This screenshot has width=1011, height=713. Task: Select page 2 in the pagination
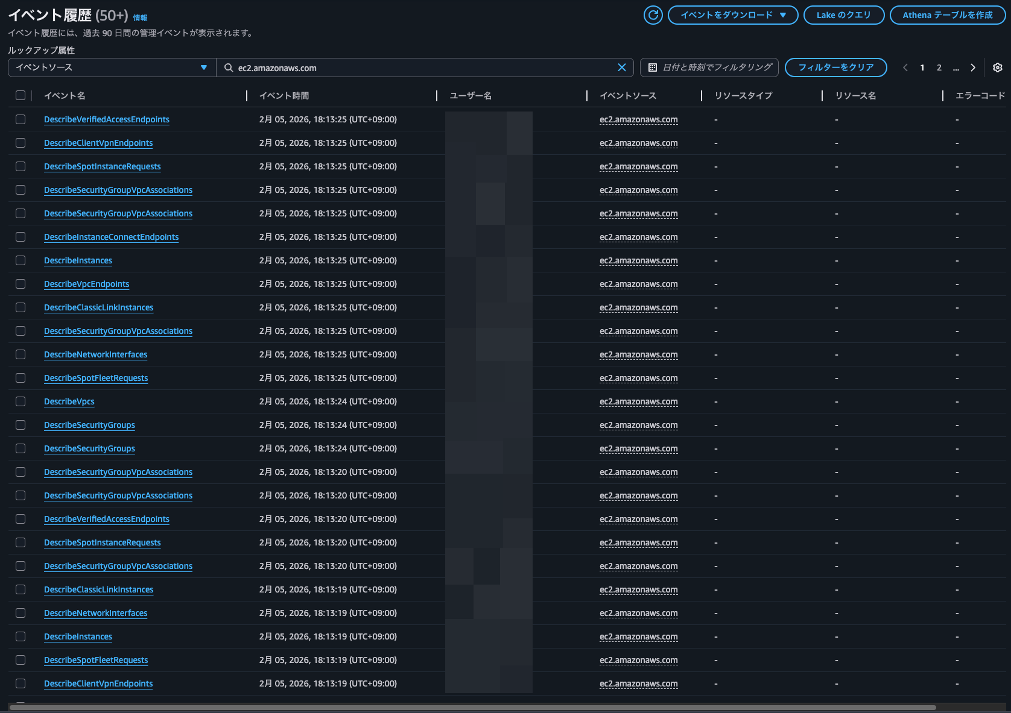939,68
